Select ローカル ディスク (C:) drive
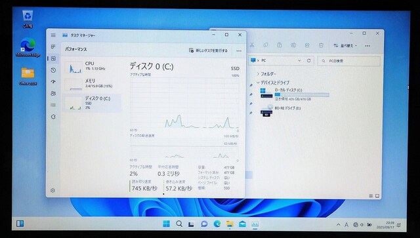420x238 pixels. [x=295, y=94]
